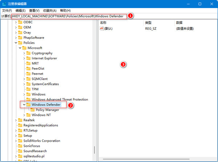Click the Microsoft folder icon
Viewport: 218px width, 162px height.
pos(24,48)
